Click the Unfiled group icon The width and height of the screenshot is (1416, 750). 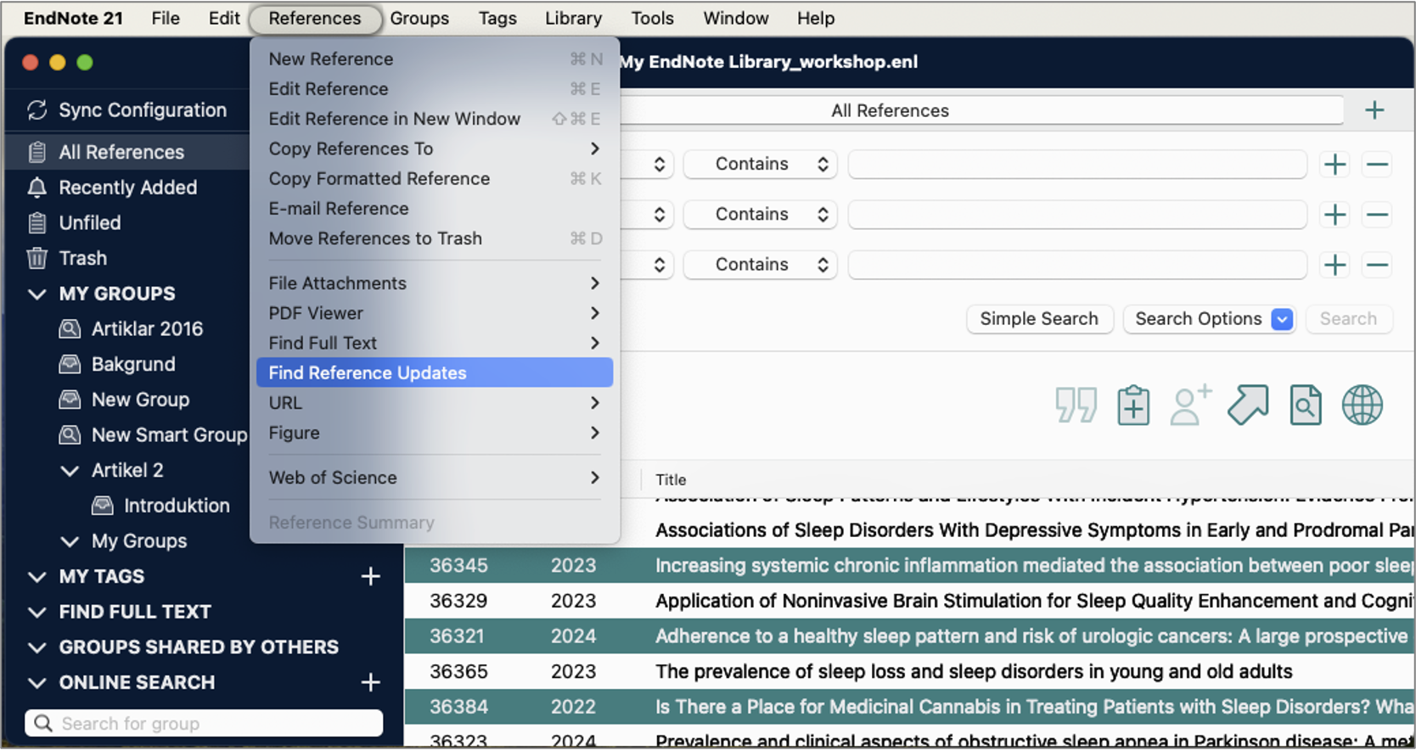tap(37, 223)
